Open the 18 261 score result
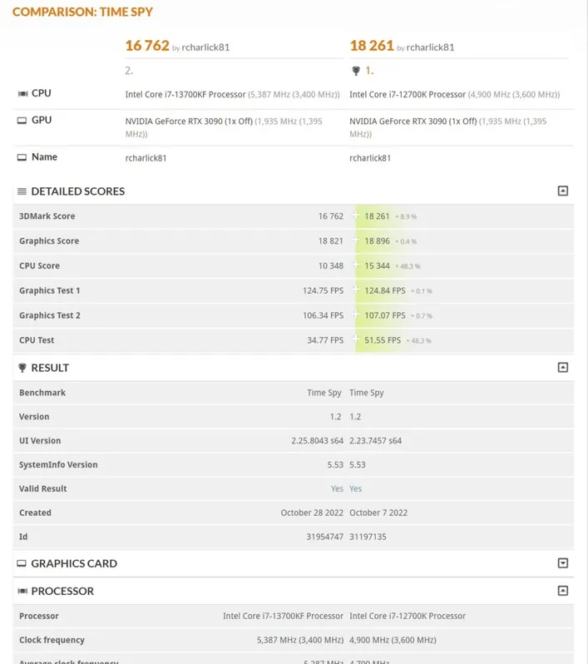Viewport: 588px width, 664px height. pyautogui.click(x=371, y=46)
